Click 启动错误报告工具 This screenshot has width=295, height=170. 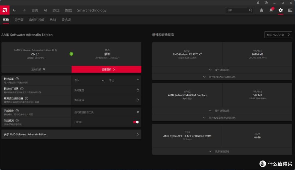click(84, 112)
